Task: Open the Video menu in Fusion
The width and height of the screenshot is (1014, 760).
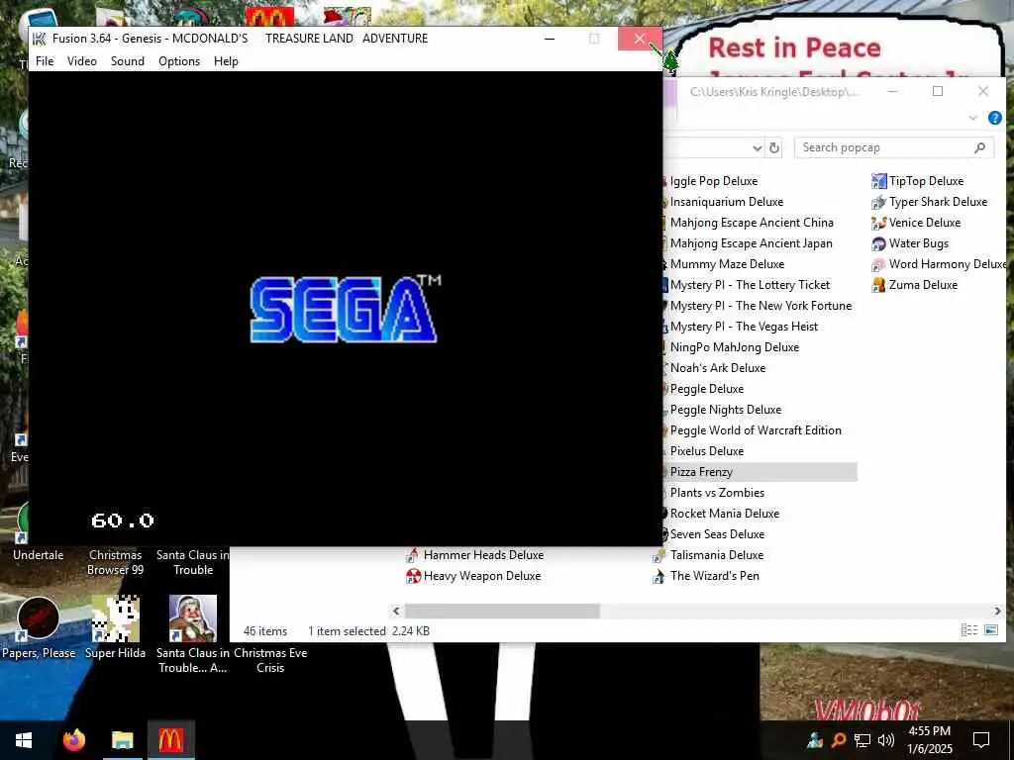Action: pyautogui.click(x=82, y=61)
